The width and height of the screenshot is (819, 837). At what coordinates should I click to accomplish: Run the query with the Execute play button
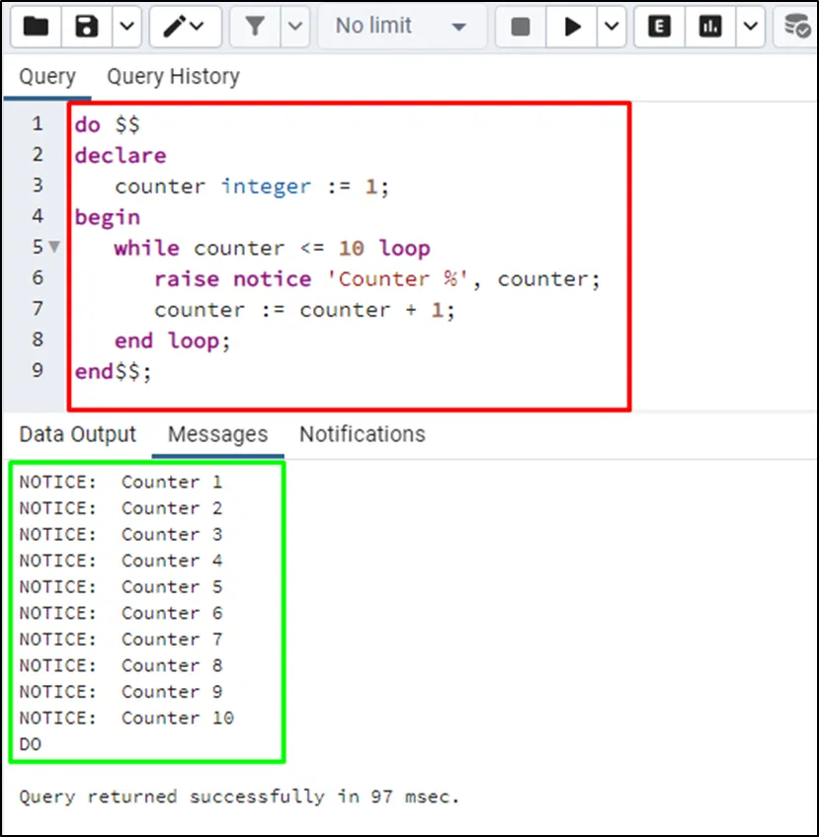click(x=573, y=27)
